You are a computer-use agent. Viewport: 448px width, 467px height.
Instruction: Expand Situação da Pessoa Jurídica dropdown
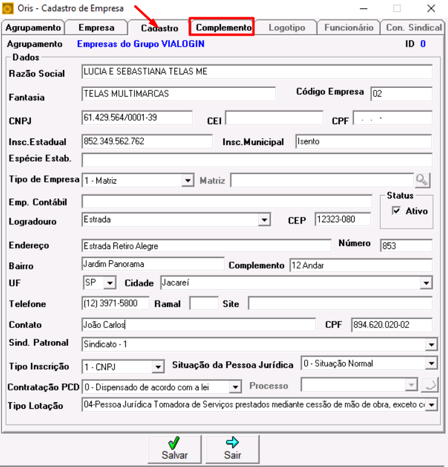[x=431, y=364]
